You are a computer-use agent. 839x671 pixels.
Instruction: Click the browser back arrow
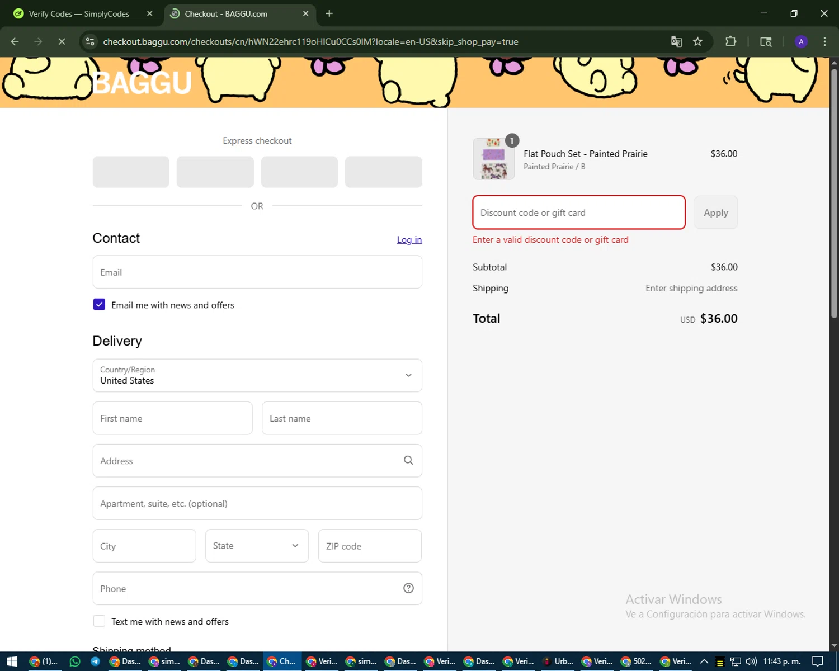(15, 41)
